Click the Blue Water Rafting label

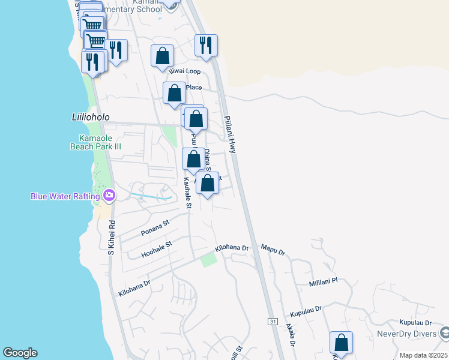[65, 196]
